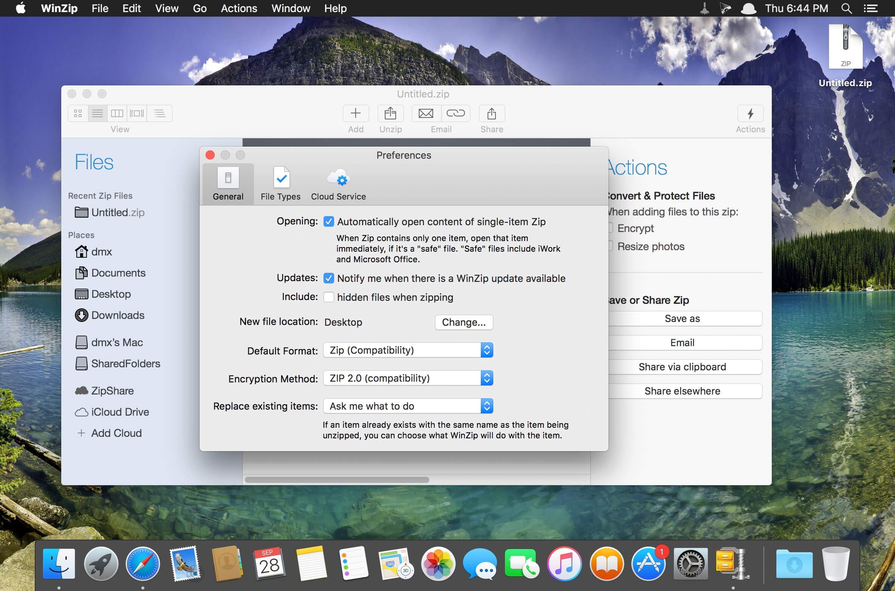
Task: Click the Save as button
Action: (x=683, y=318)
